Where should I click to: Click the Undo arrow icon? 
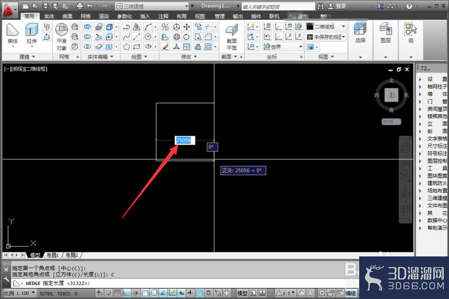coord(90,6)
